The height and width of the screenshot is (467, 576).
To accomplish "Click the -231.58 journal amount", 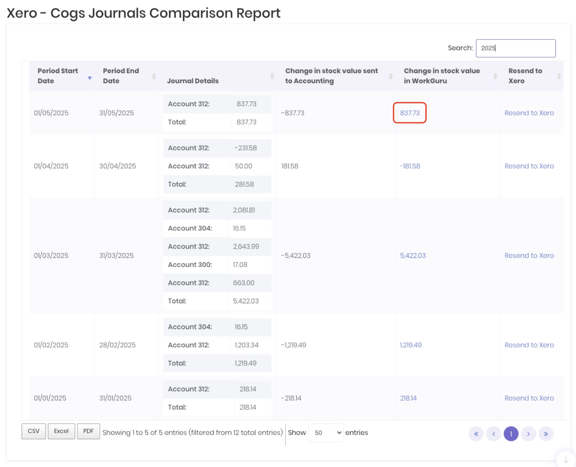I will 246,148.
